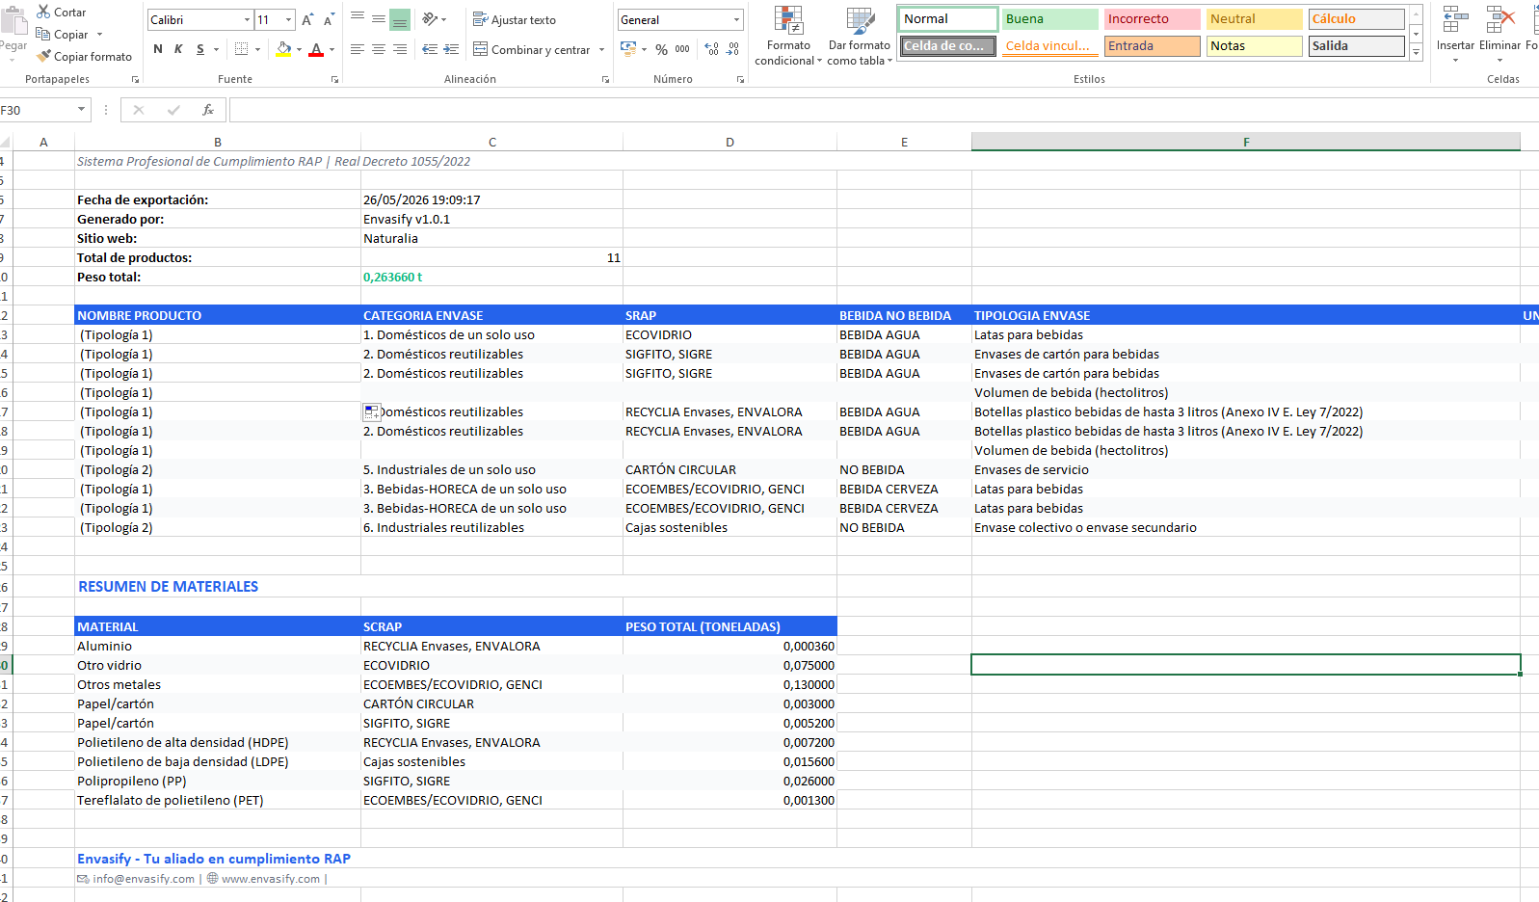1539x902 pixels.
Task: Align text to top
Action: coord(358,19)
